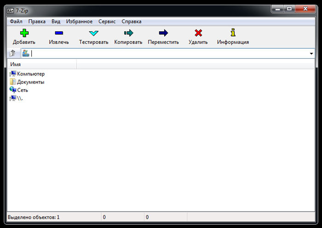Click the Извлечь label text
The width and height of the screenshot is (322, 228).
tap(59, 42)
